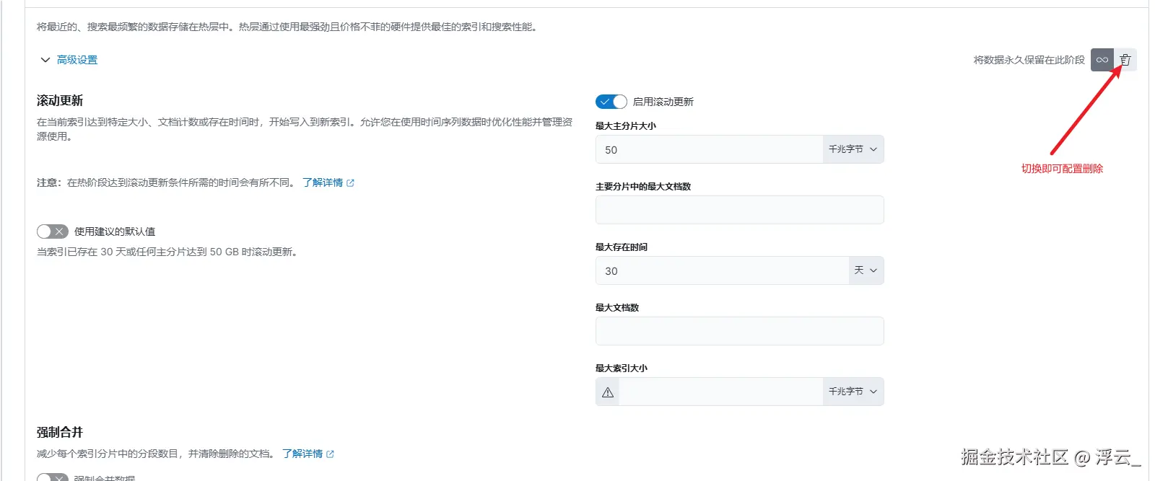Open 了解详情 link in rollover note

[323, 183]
